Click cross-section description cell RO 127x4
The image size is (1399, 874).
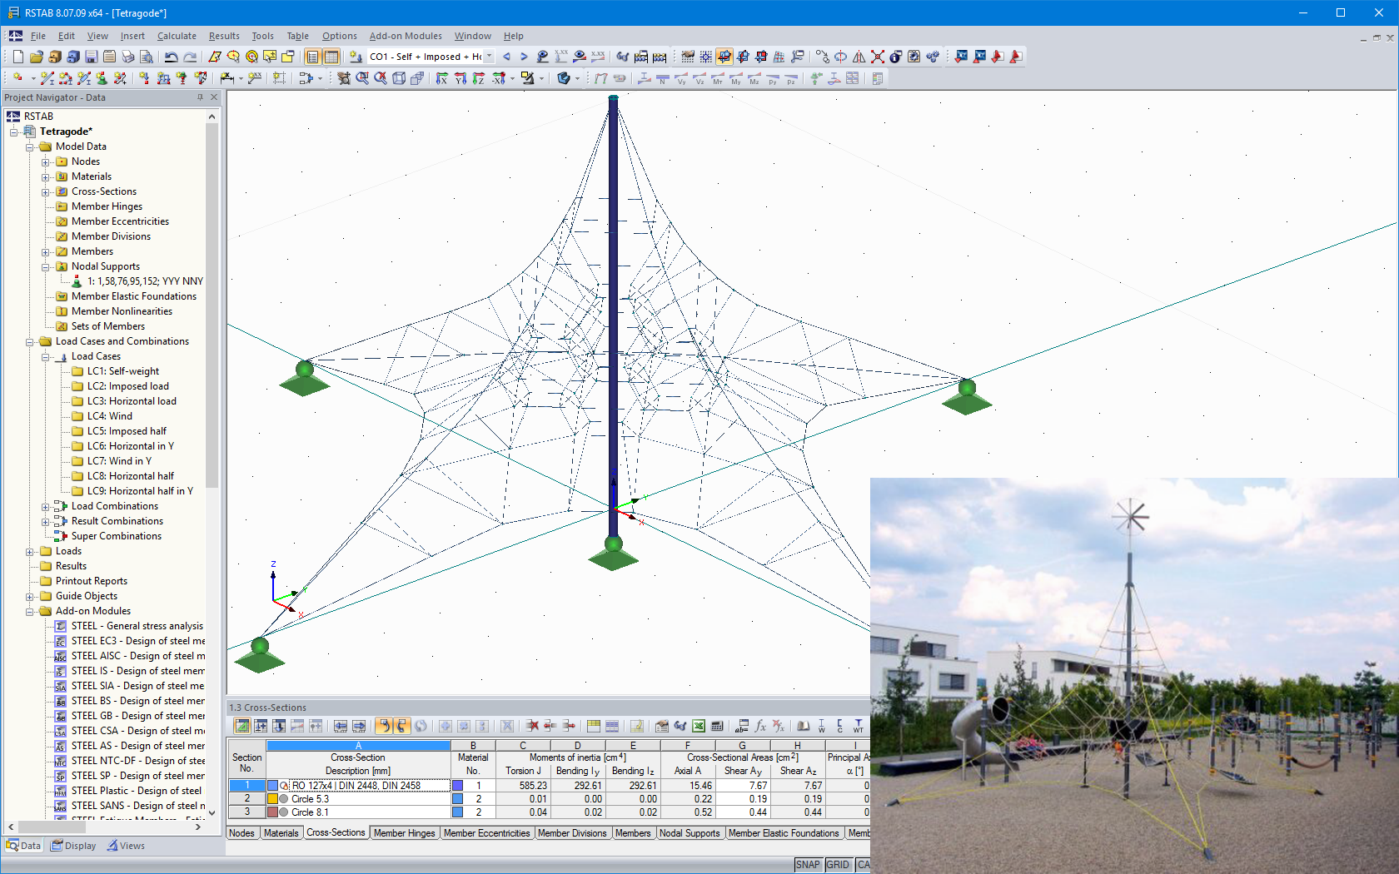(x=368, y=786)
